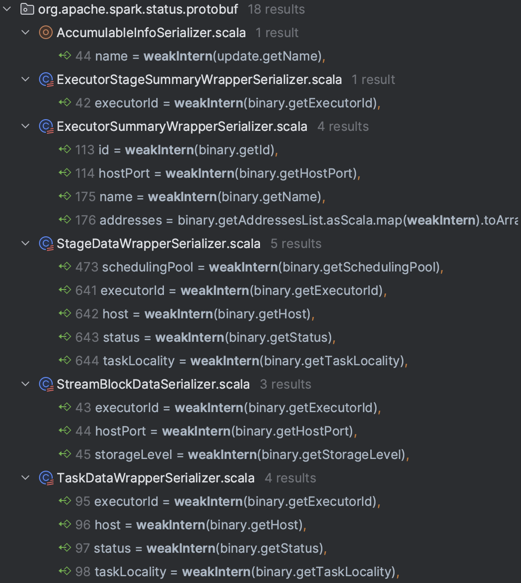Select the AccumulableInfoSerializer.scala file node
The height and width of the screenshot is (583, 521).
[151, 33]
